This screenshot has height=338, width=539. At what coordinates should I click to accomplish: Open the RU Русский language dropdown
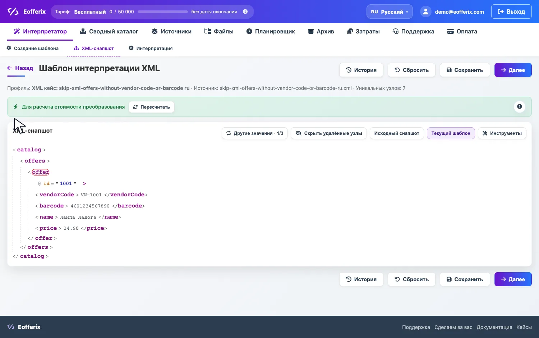pyautogui.click(x=390, y=12)
